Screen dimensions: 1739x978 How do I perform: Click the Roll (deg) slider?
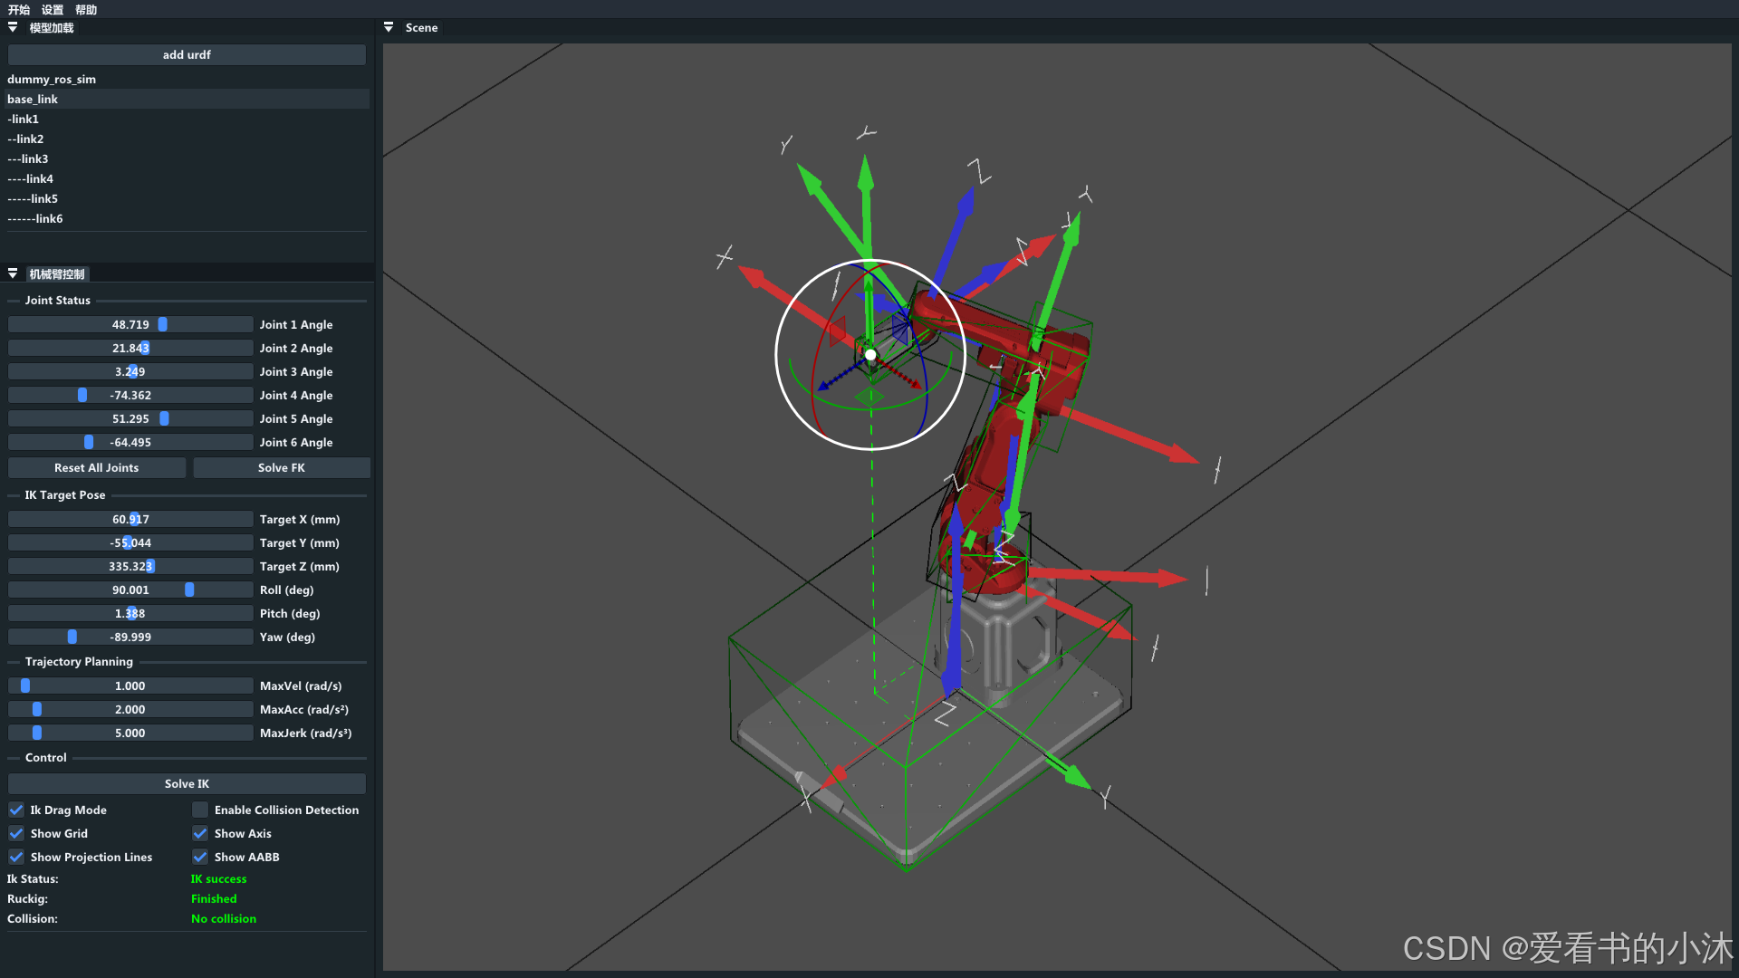click(130, 590)
